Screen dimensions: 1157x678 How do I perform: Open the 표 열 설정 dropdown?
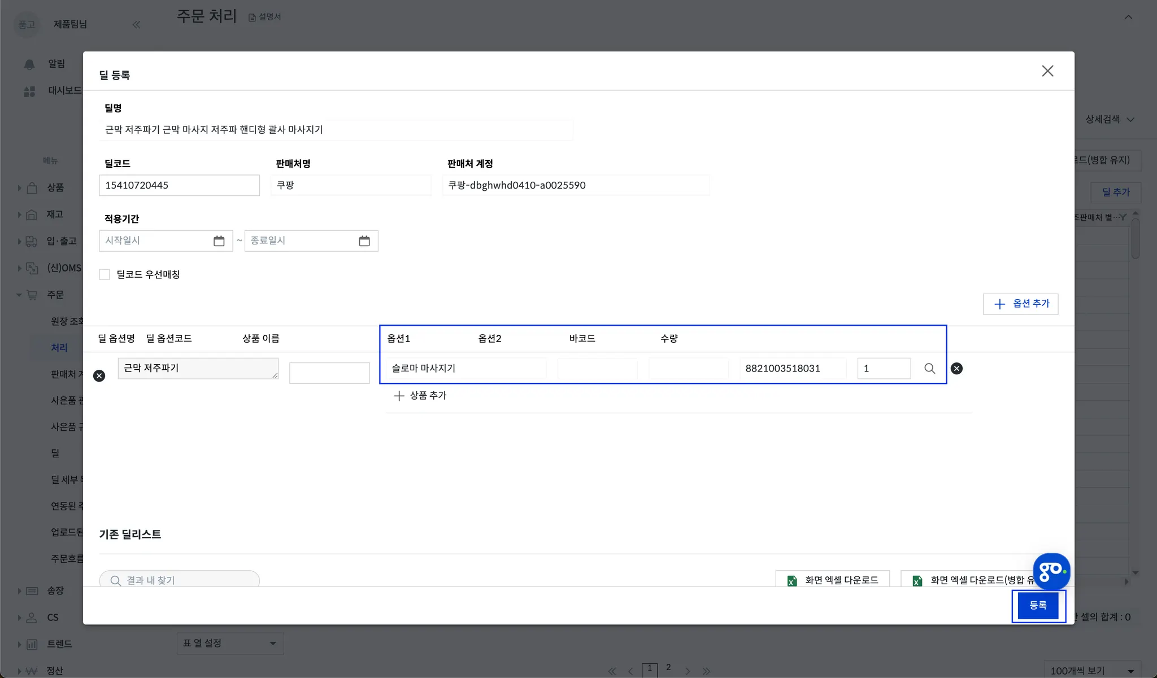(x=230, y=643)
